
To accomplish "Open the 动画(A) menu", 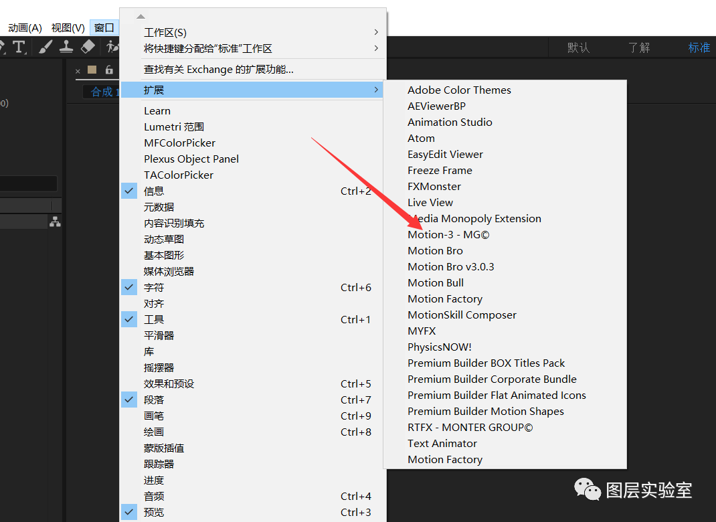I will point(25,28).
